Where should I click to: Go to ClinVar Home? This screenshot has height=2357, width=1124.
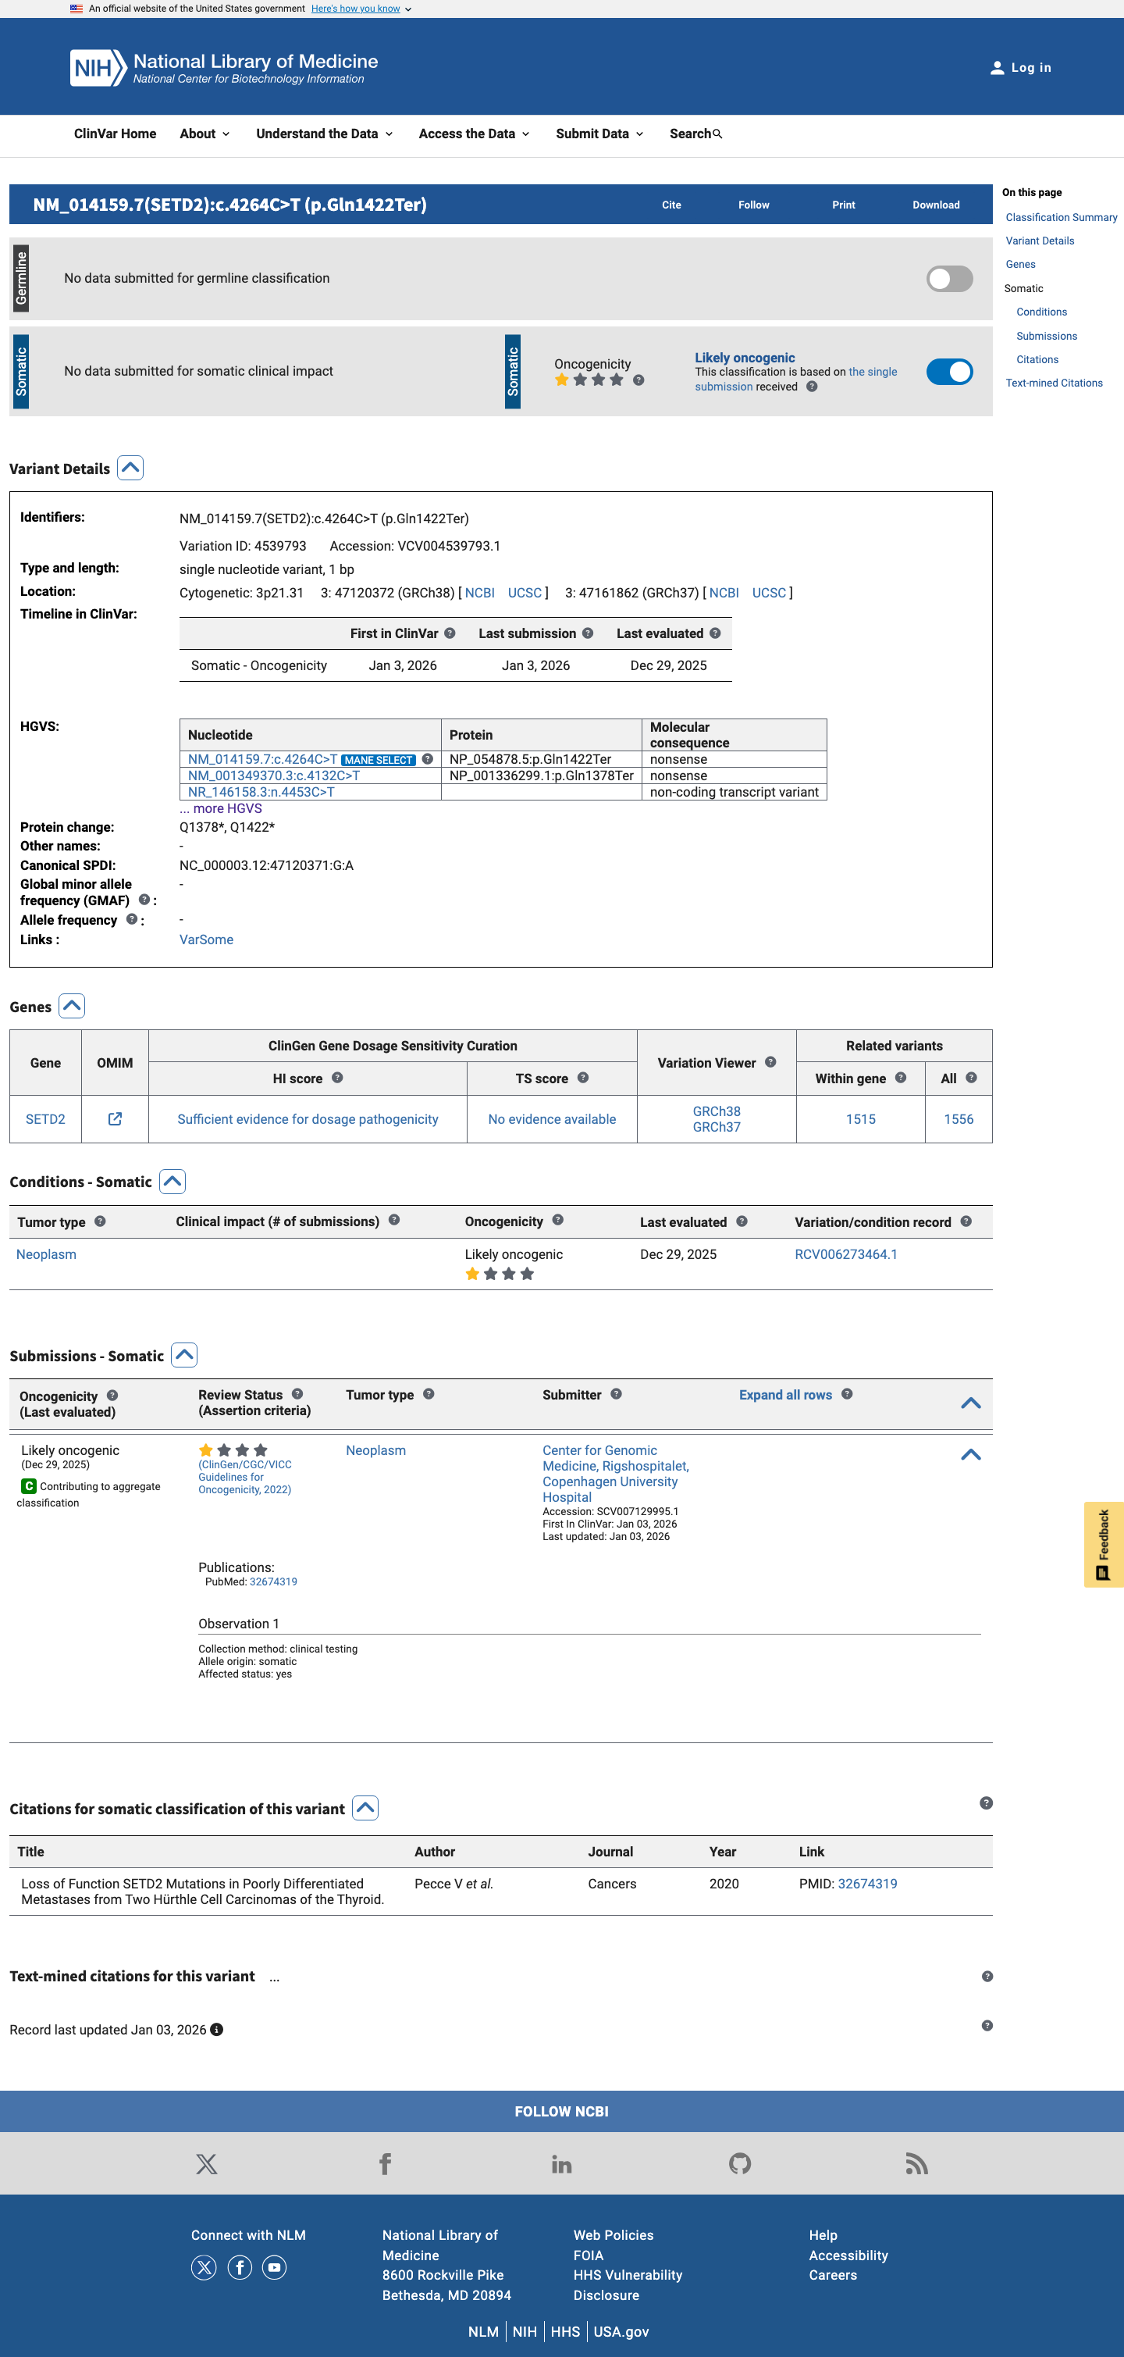point(116,134)
